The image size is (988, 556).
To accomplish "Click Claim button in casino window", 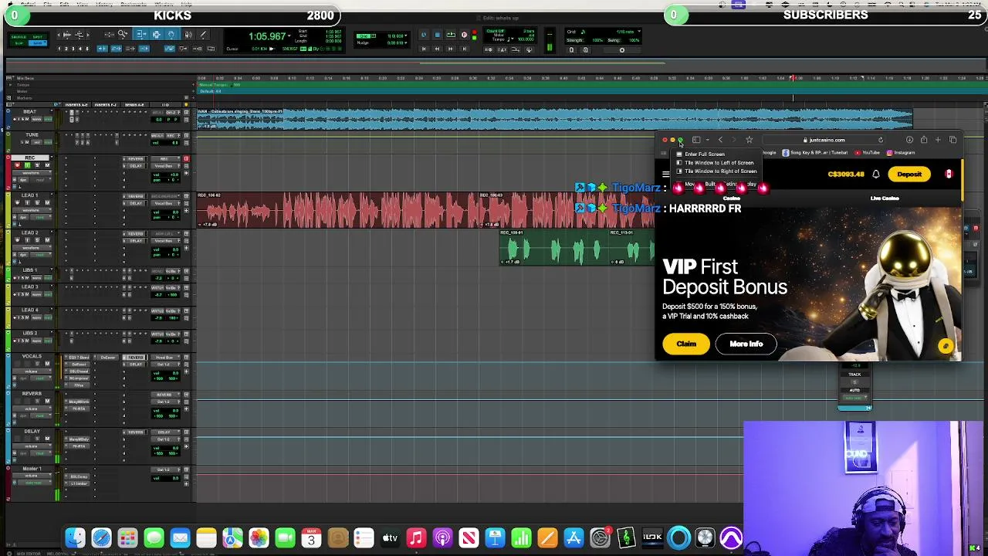I will point(686,344).
